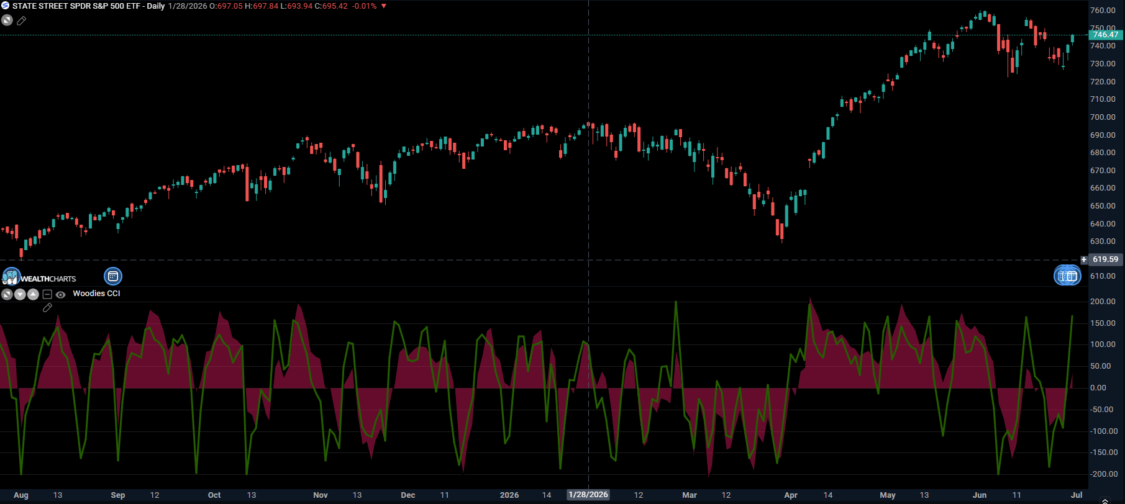Image resolution: width=1125 pixels, height=504 pixels.
Task: Click the chart title STATE STREET SPDR S&P 500 ETF
Action: pyautogui.click(x=76, y=6)
